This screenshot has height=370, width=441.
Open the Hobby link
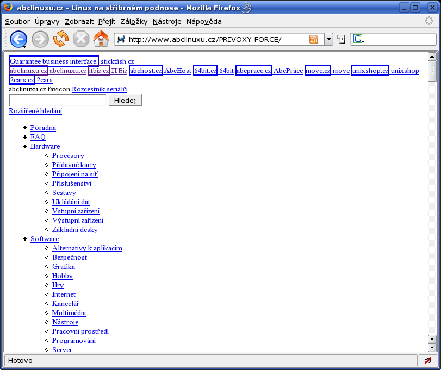(x=63, y=276)
